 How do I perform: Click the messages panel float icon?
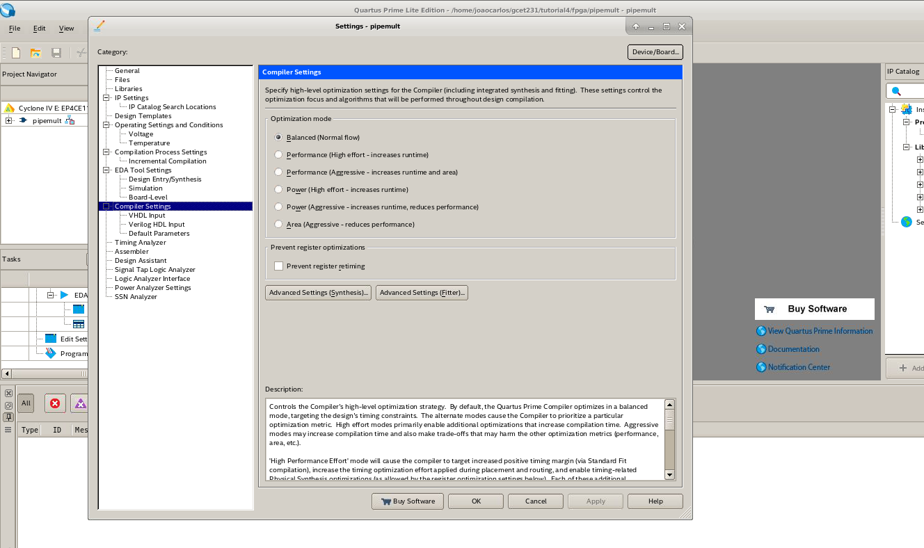[8, 405]
